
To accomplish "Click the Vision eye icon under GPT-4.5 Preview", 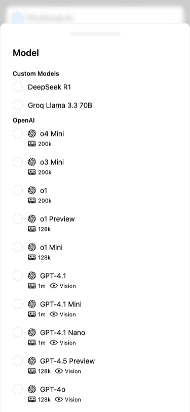I will pos(59,371).
